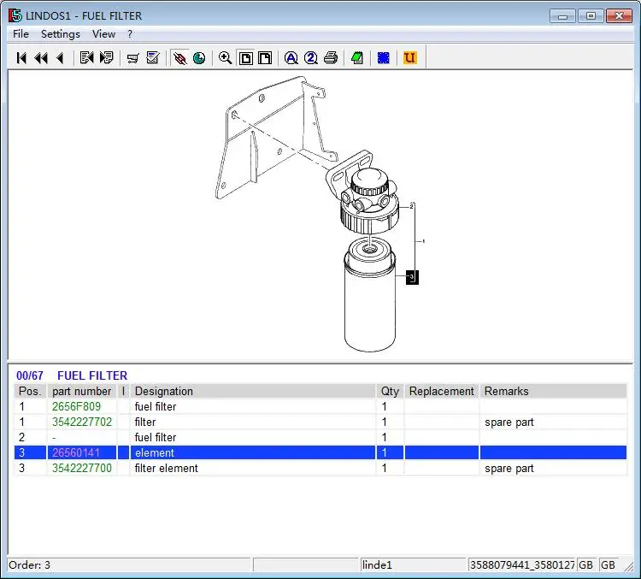This screenshot has width=641, height=579.
Task: Click the circled 2 toolbar icon
Action: (x=311, y=58)
